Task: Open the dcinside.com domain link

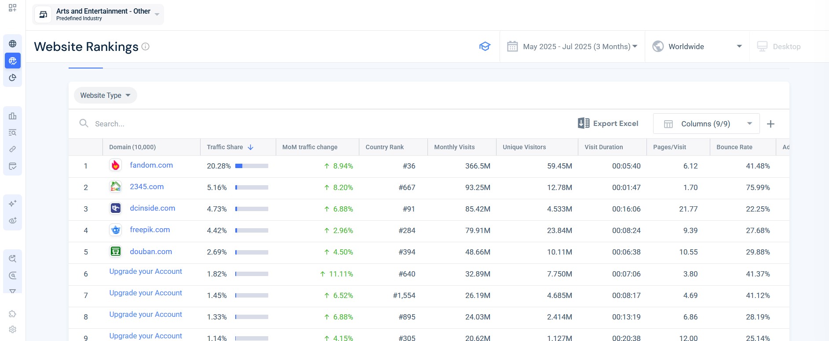Action: 152,208
